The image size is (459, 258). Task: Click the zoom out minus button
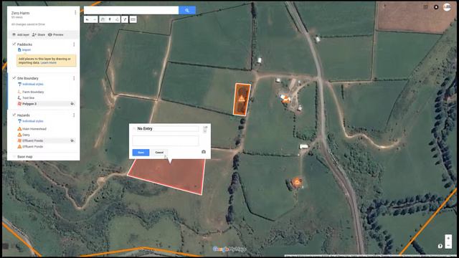click(x=448, y=245)
